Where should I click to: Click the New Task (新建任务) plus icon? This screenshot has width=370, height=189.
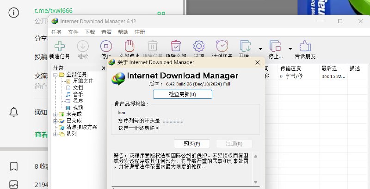click(60, 46)
